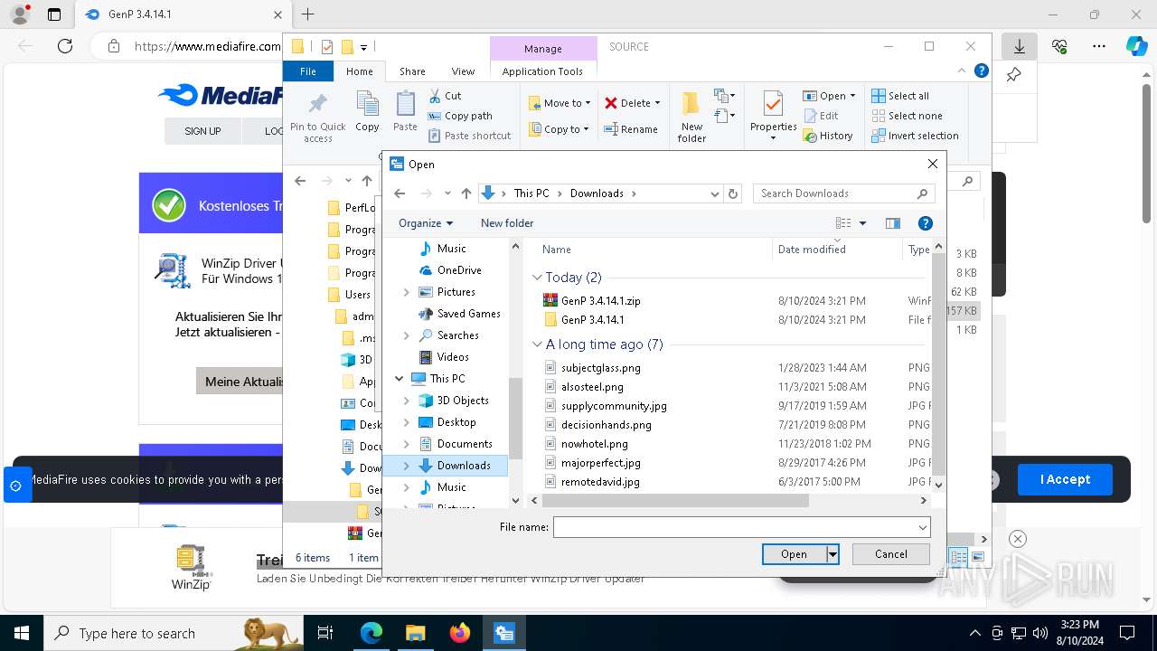Select subjectglass.png in file list
This screenshot has width=1157, height=651.
tap(600, 368)
